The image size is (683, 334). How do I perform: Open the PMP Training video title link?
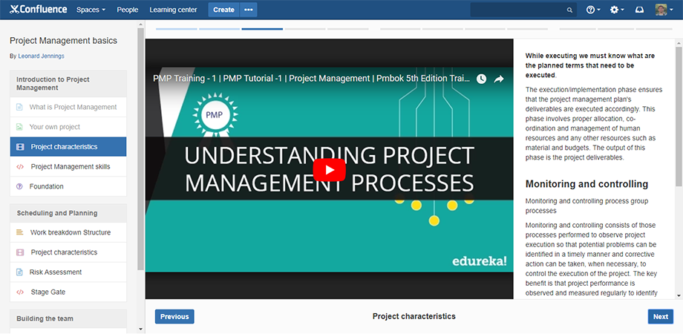click(312, 79)
